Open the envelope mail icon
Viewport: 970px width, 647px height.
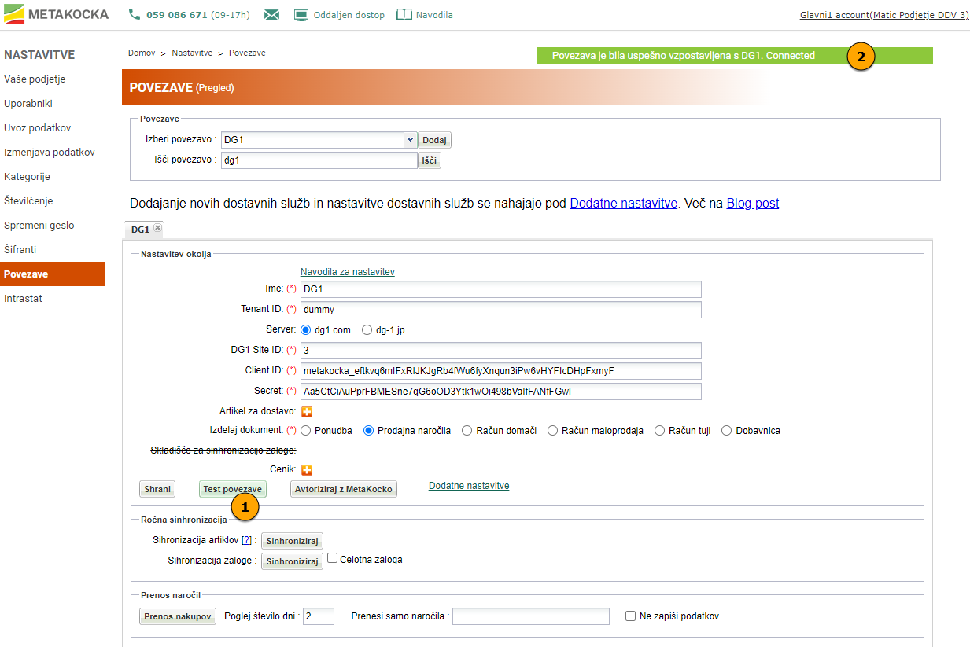[271, 15]
